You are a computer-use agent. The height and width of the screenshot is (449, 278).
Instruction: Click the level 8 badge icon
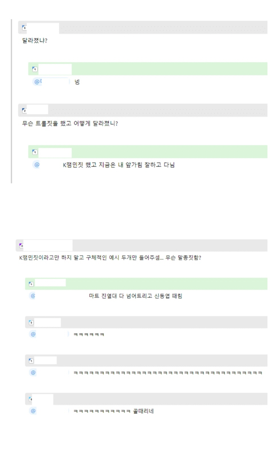pos(31,399)
